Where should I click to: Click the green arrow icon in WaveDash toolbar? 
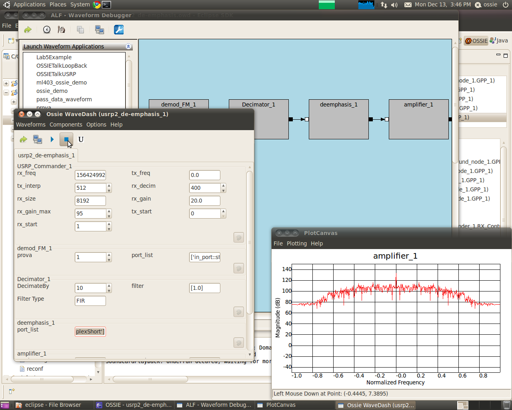coord(24,139)
